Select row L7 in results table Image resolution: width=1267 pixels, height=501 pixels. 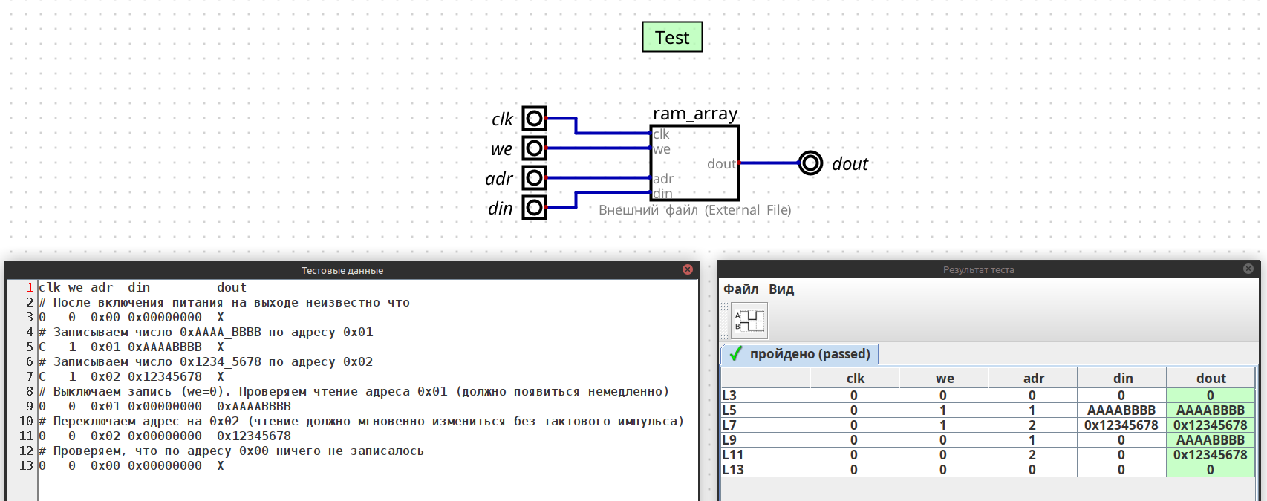click(988, 425)
